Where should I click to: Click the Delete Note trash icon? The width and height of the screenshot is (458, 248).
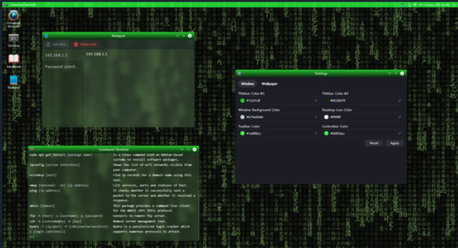coord(76,44)
